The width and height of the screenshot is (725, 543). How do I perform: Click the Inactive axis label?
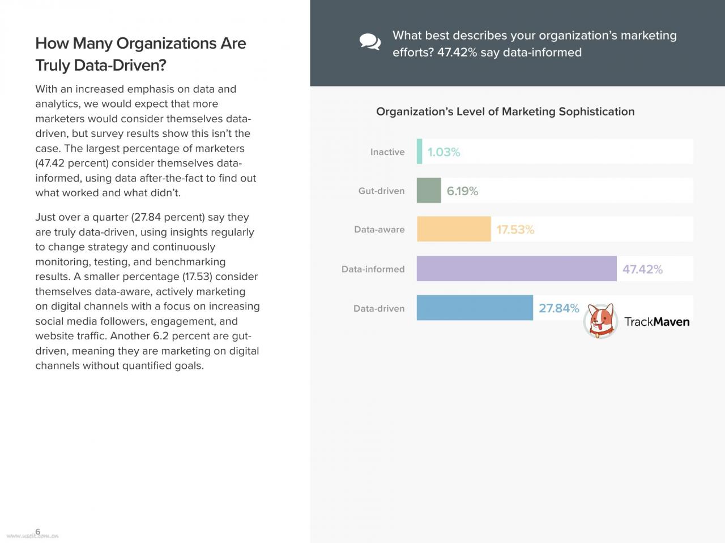coord(387,152)
